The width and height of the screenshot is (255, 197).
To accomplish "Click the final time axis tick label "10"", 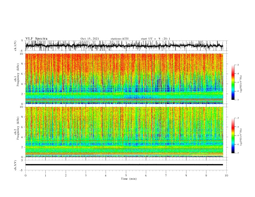I will (226, 175).
